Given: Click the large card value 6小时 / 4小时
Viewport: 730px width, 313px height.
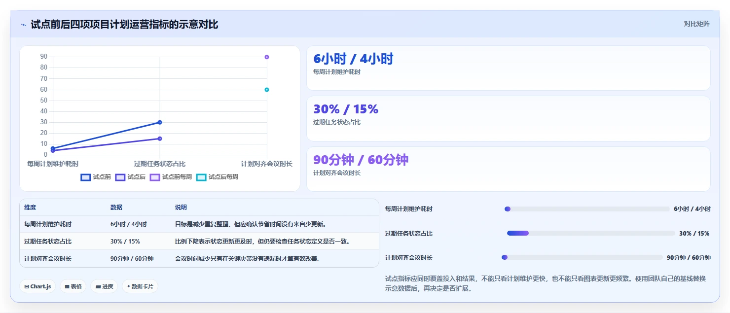Looking at the screenshot, I should (x=353, y=59).
